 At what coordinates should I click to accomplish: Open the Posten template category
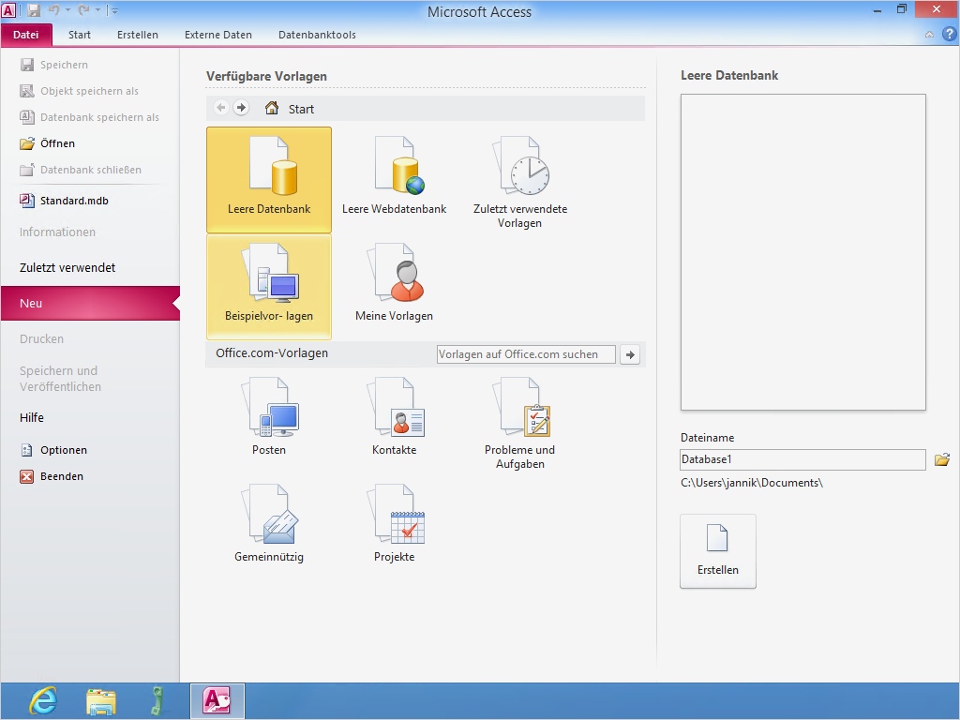269,416
